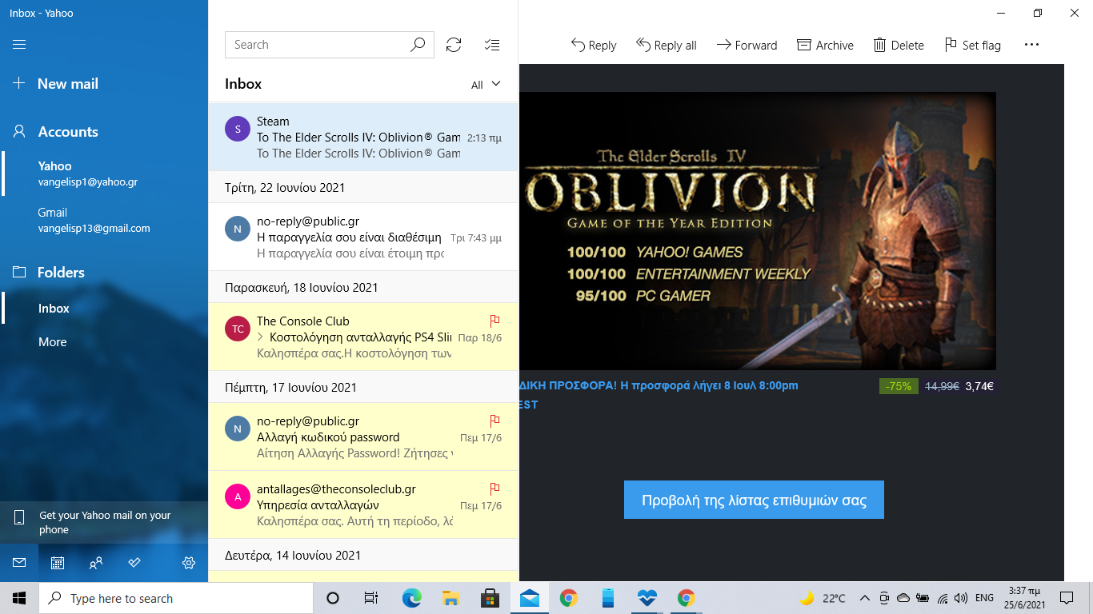The image size is (1093, 614).
Task: Open the more actions ellipsis menu
Action: point(1031,45)
